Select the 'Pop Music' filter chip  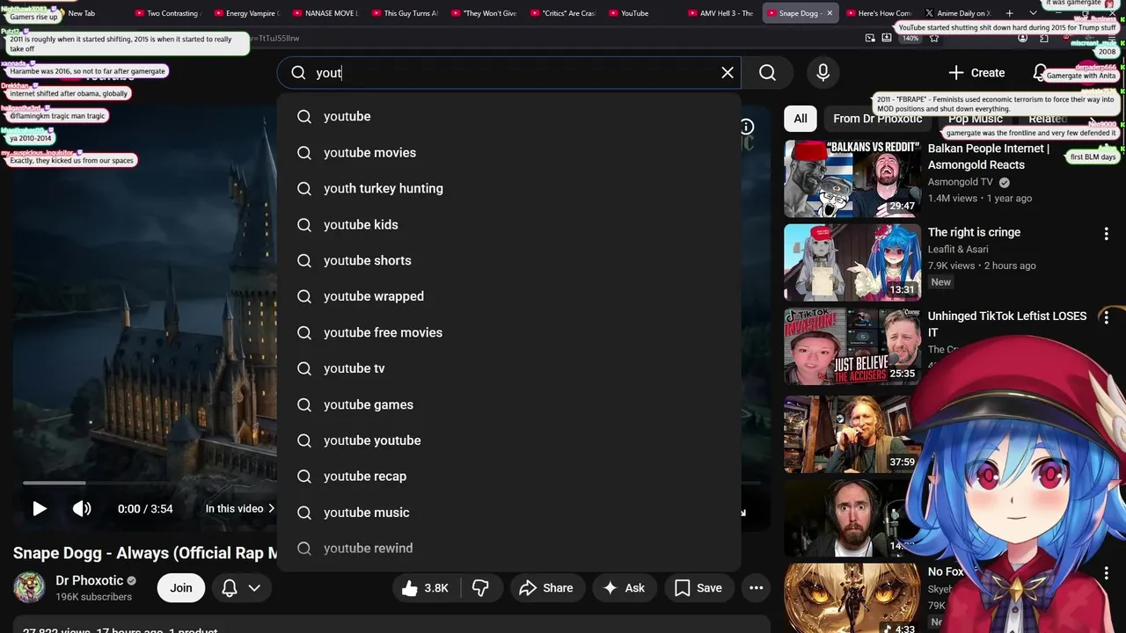point(975,119)
